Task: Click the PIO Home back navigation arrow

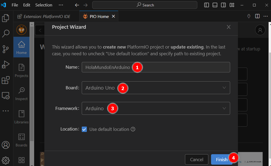Action: point(40,30)
